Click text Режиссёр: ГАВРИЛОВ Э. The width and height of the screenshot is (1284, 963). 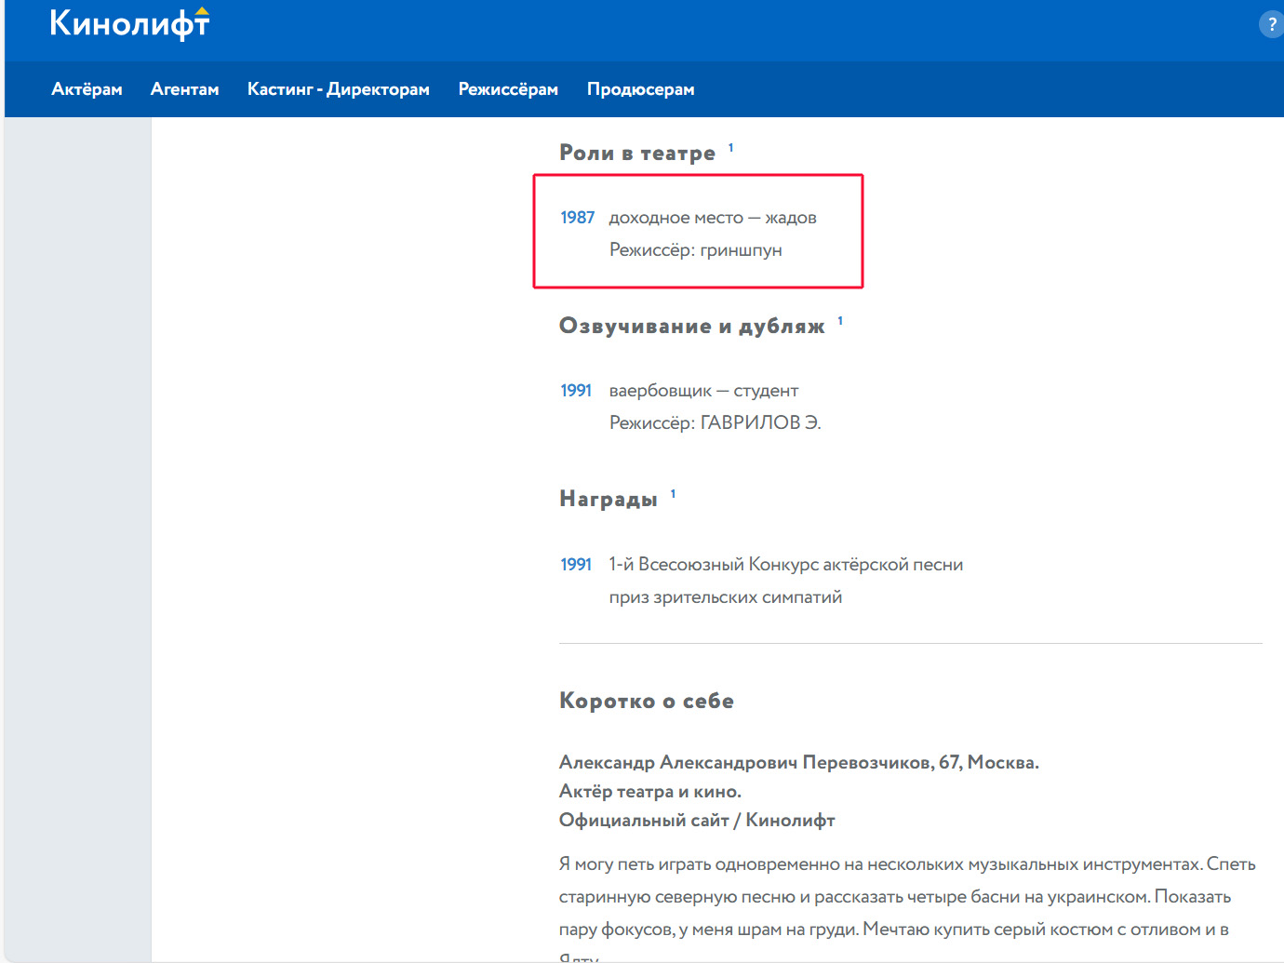click(715, 422)
